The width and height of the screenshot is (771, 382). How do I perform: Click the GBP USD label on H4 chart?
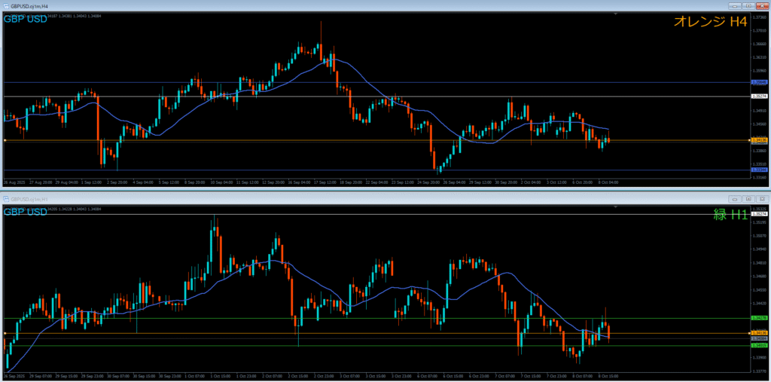26,19
